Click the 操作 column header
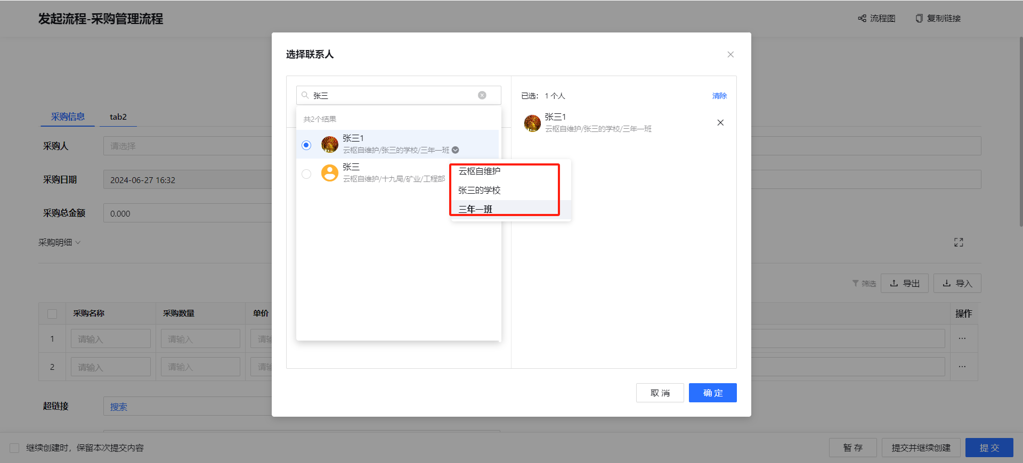 pyautogui.click(x=963, y=313)
